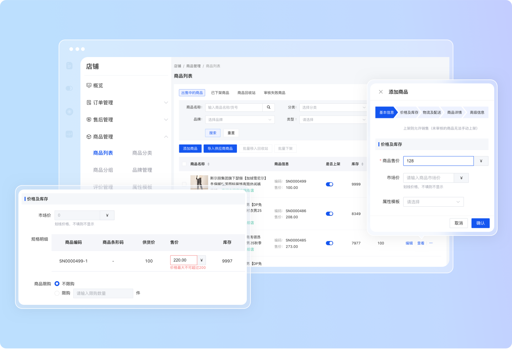This screenshot has height=349, width=512.
Task: Go to 价格及库存 step tab
Action: [x=409, y=113]
